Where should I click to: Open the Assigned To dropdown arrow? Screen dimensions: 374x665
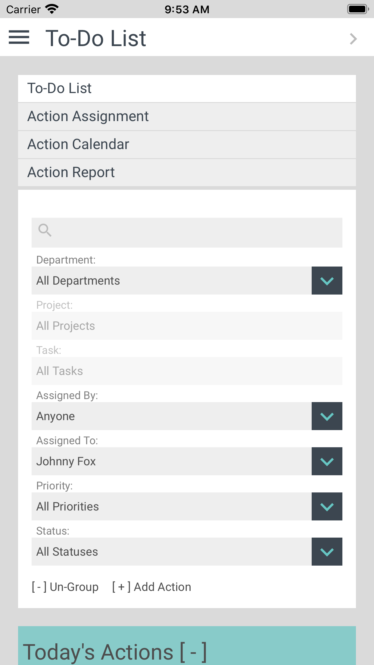[327, 461]
